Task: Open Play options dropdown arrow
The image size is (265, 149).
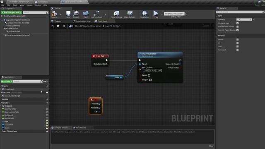Action: click(x=162, y=14)
